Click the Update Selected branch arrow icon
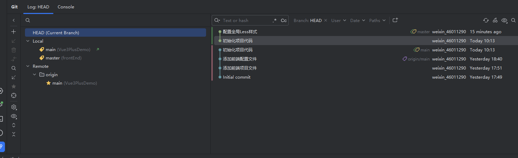The height and width of the screenshot is (158, 518). (14, 41)
